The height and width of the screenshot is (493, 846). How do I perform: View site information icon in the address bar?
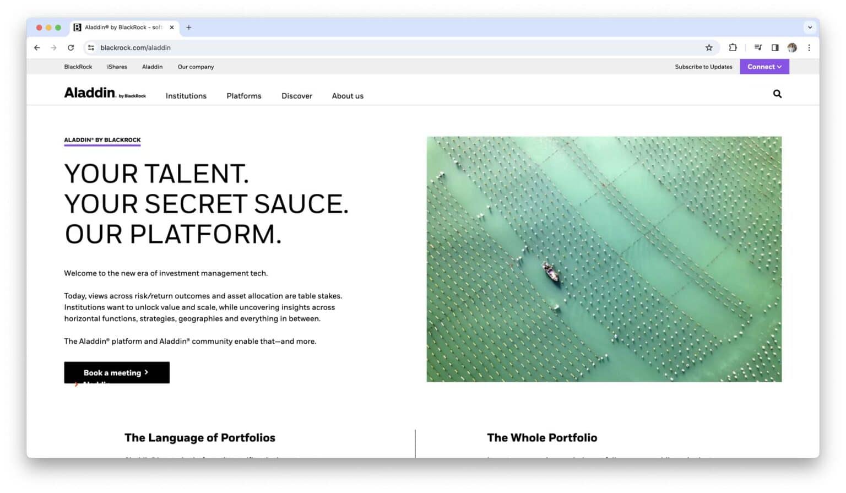[x=90, y=47]
